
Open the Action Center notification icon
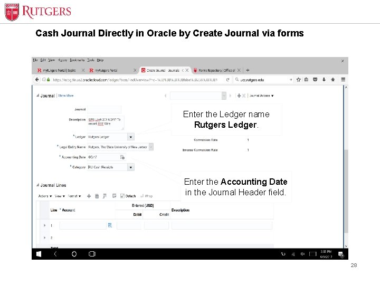point(341,254)
